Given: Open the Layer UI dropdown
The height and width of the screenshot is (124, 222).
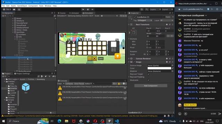Looking at the screenshot, I should tap(166, 21).
